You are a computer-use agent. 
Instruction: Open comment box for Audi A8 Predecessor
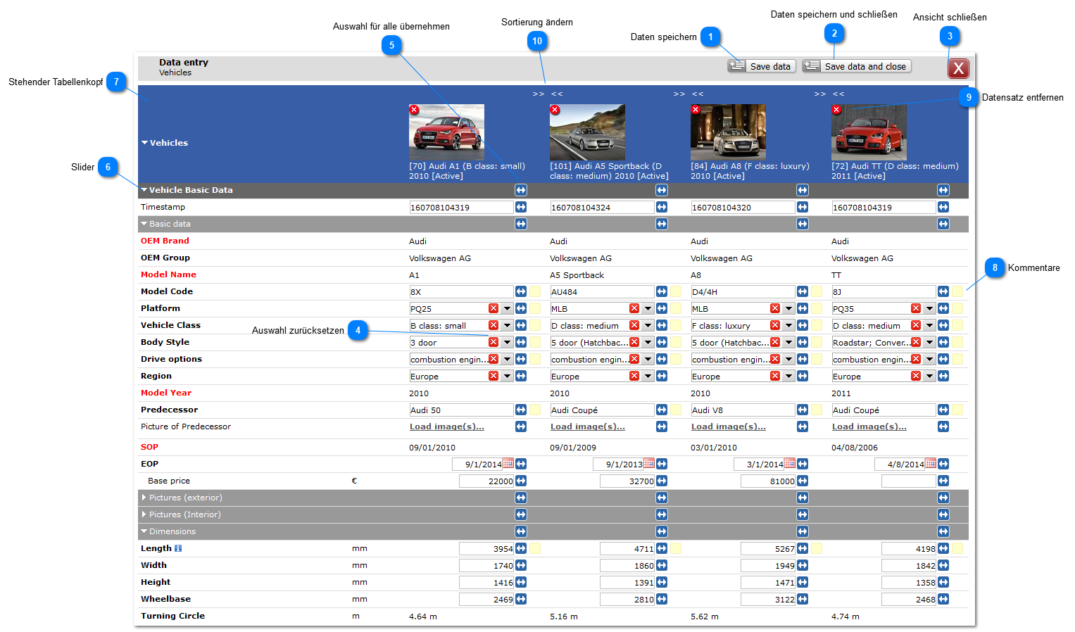point(817,410)
